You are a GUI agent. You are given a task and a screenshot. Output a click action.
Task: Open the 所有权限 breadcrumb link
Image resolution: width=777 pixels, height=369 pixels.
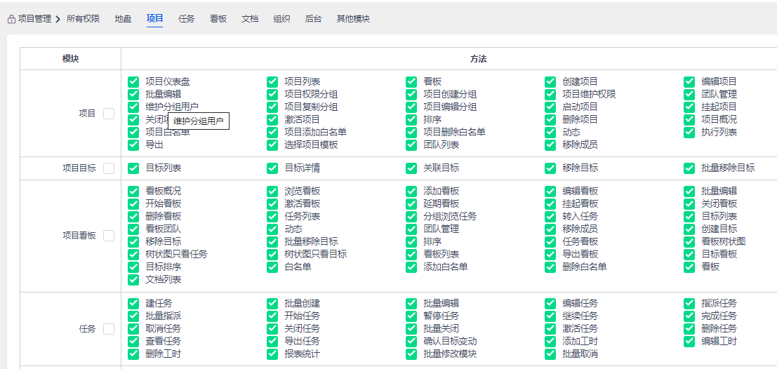83,19
